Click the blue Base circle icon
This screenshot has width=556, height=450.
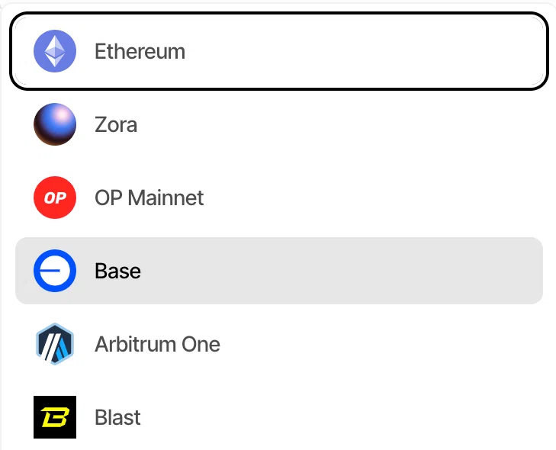(55, 271)
